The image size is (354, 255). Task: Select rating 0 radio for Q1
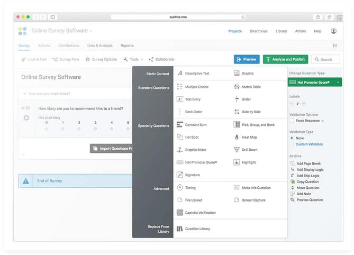[x=46, y=129]
